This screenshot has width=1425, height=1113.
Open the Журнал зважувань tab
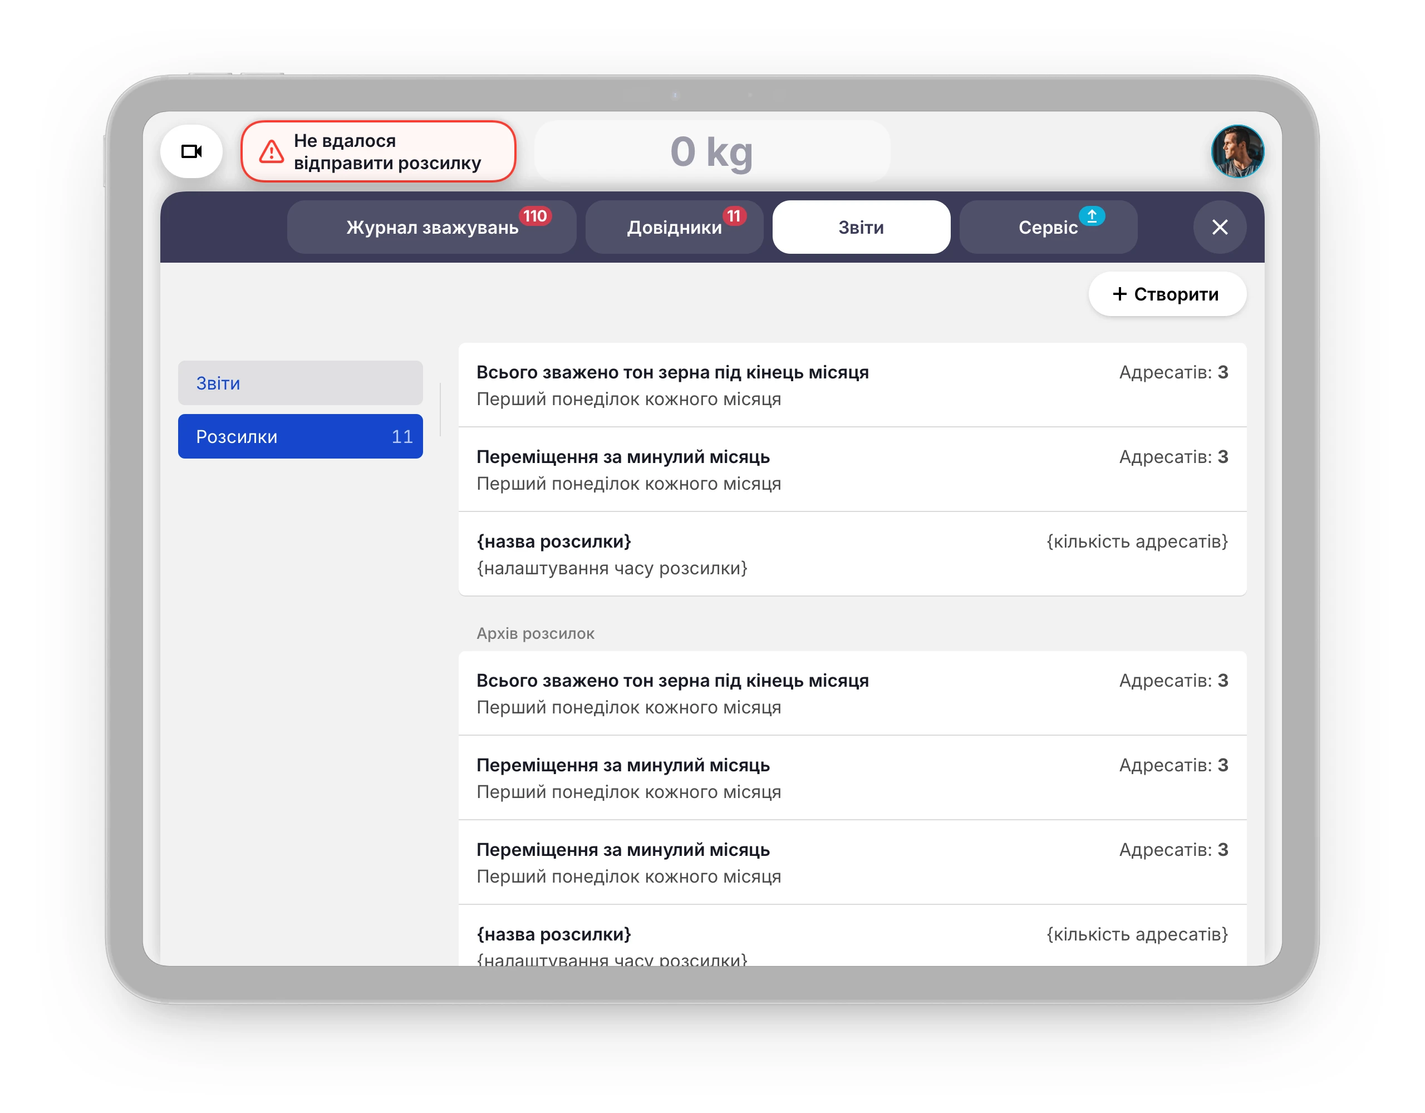click(431, 228)
